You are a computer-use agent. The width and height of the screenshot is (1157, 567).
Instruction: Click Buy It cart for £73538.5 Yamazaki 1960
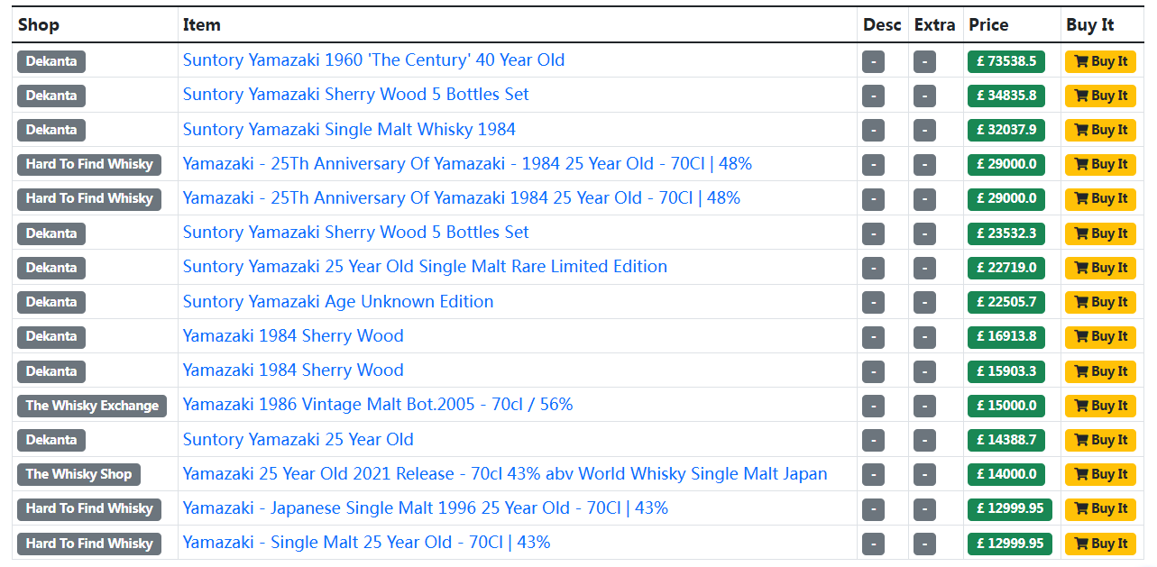point(1100,61)
